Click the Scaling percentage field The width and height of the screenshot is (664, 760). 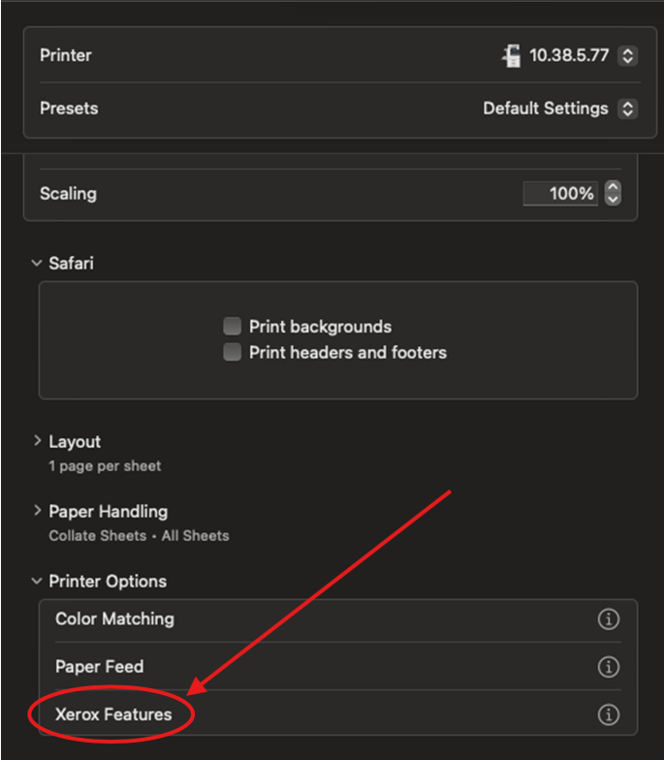tap(560, 194)
